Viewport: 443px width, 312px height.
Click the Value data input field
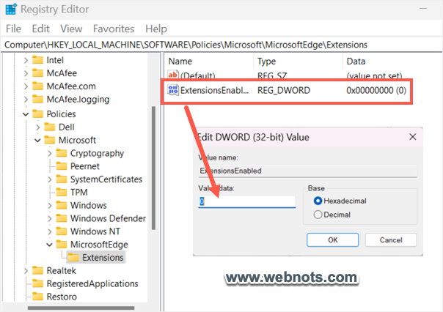246,201
